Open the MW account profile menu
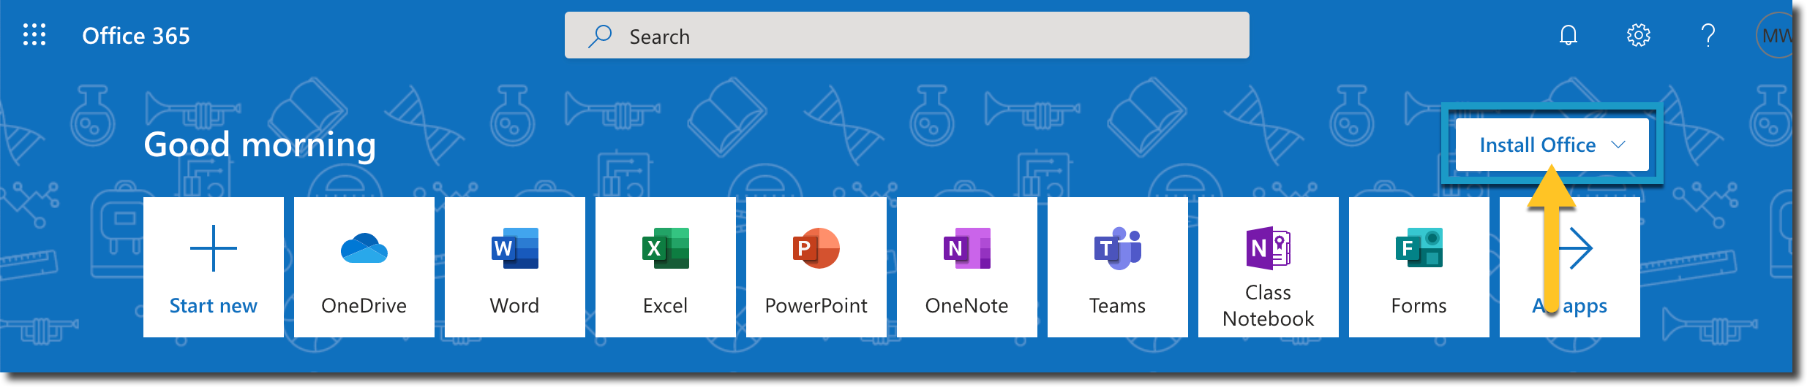Viewport: 1807px width, 387px height. (1775, 36)
